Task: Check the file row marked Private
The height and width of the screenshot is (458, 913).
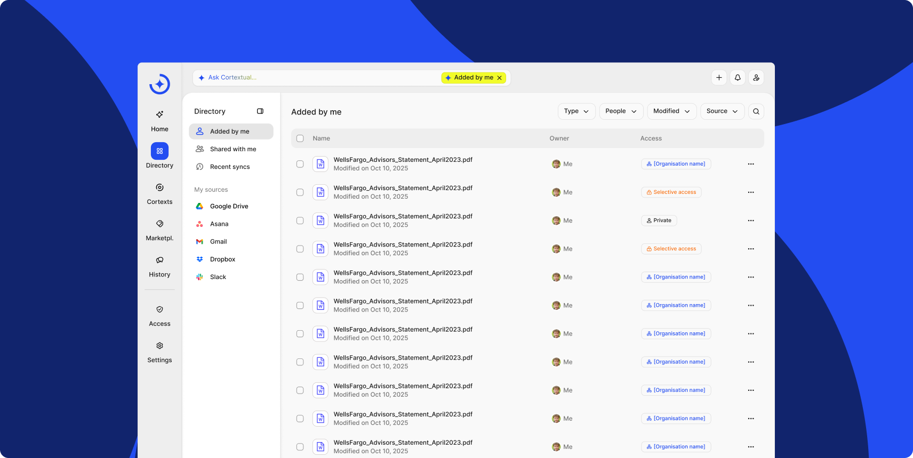Action: 300,220
